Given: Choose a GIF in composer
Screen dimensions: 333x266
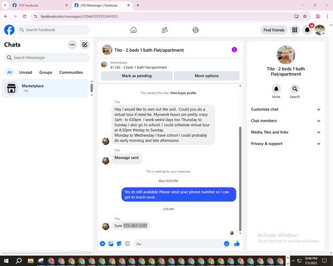Looking at the screenshot, I should point(127,244).
